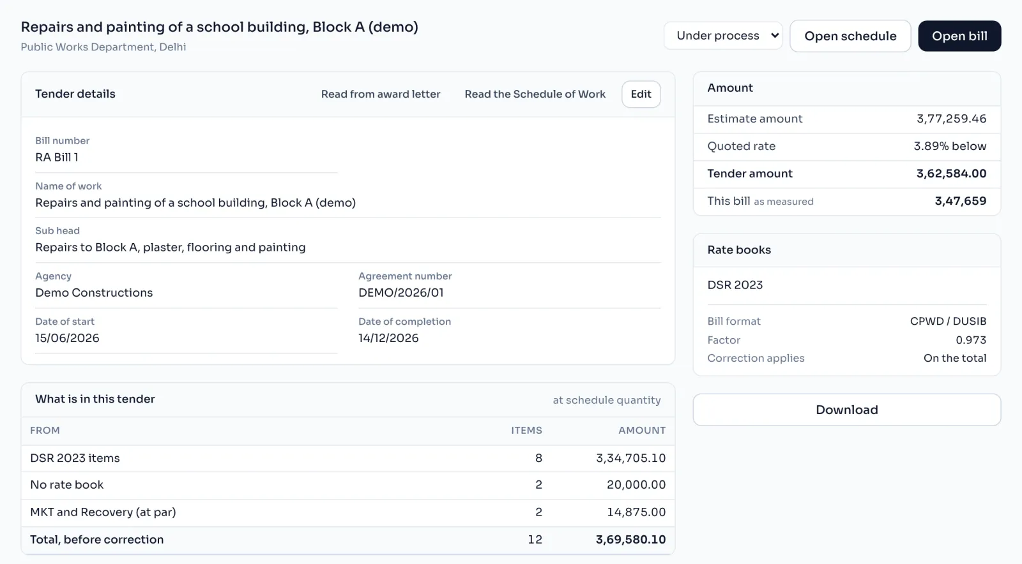Choose Read from award letter
The height and width of the screenshot is (564, 1022).
coord(381,94)
